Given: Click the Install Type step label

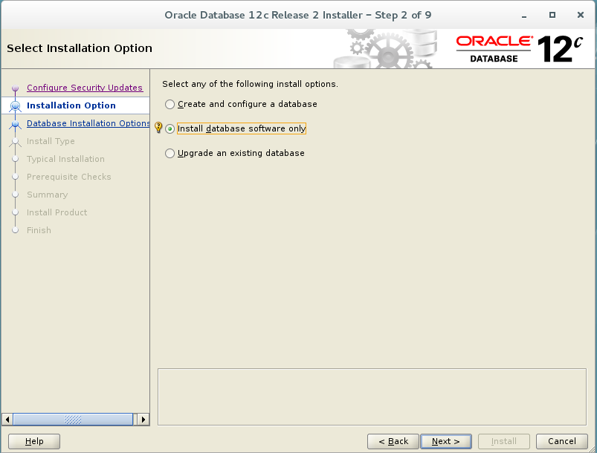Looking at the screenshot, I should pyautogui.click(x=51, y=141).
